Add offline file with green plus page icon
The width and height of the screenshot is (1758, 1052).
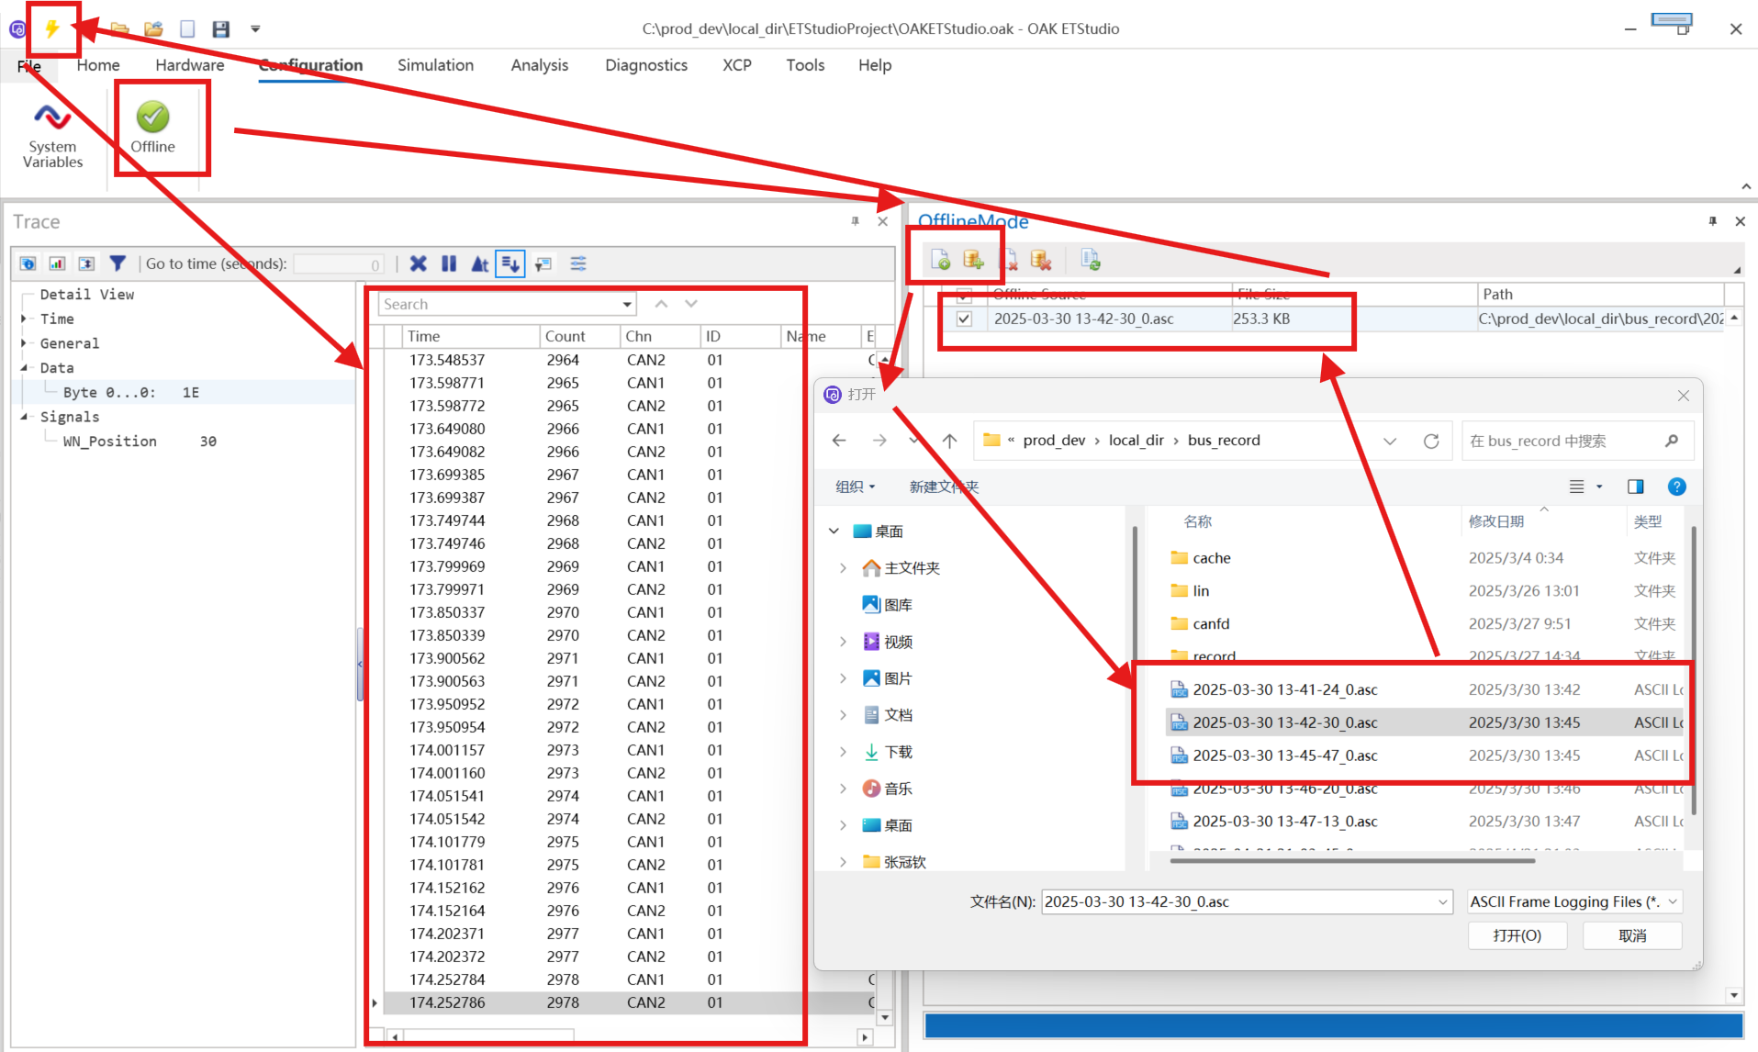point(940,260)
